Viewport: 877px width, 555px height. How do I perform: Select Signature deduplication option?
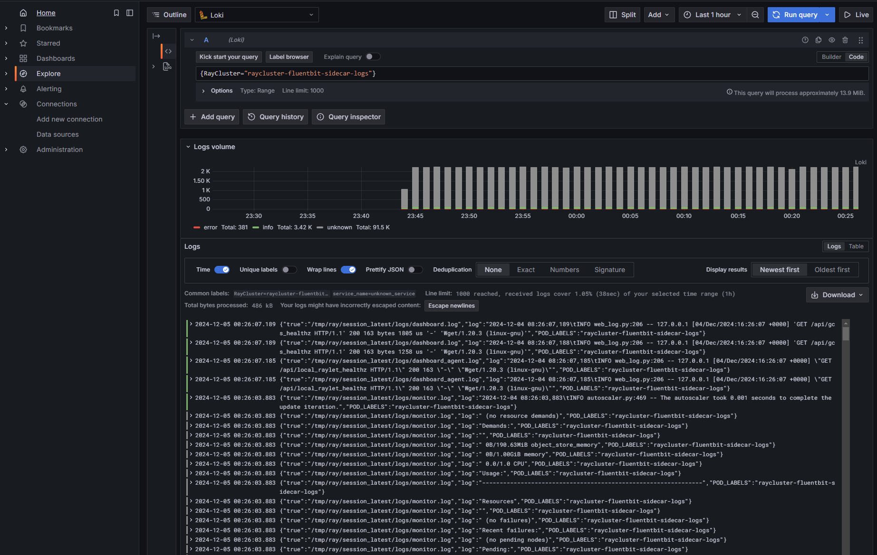click(610, 270)
